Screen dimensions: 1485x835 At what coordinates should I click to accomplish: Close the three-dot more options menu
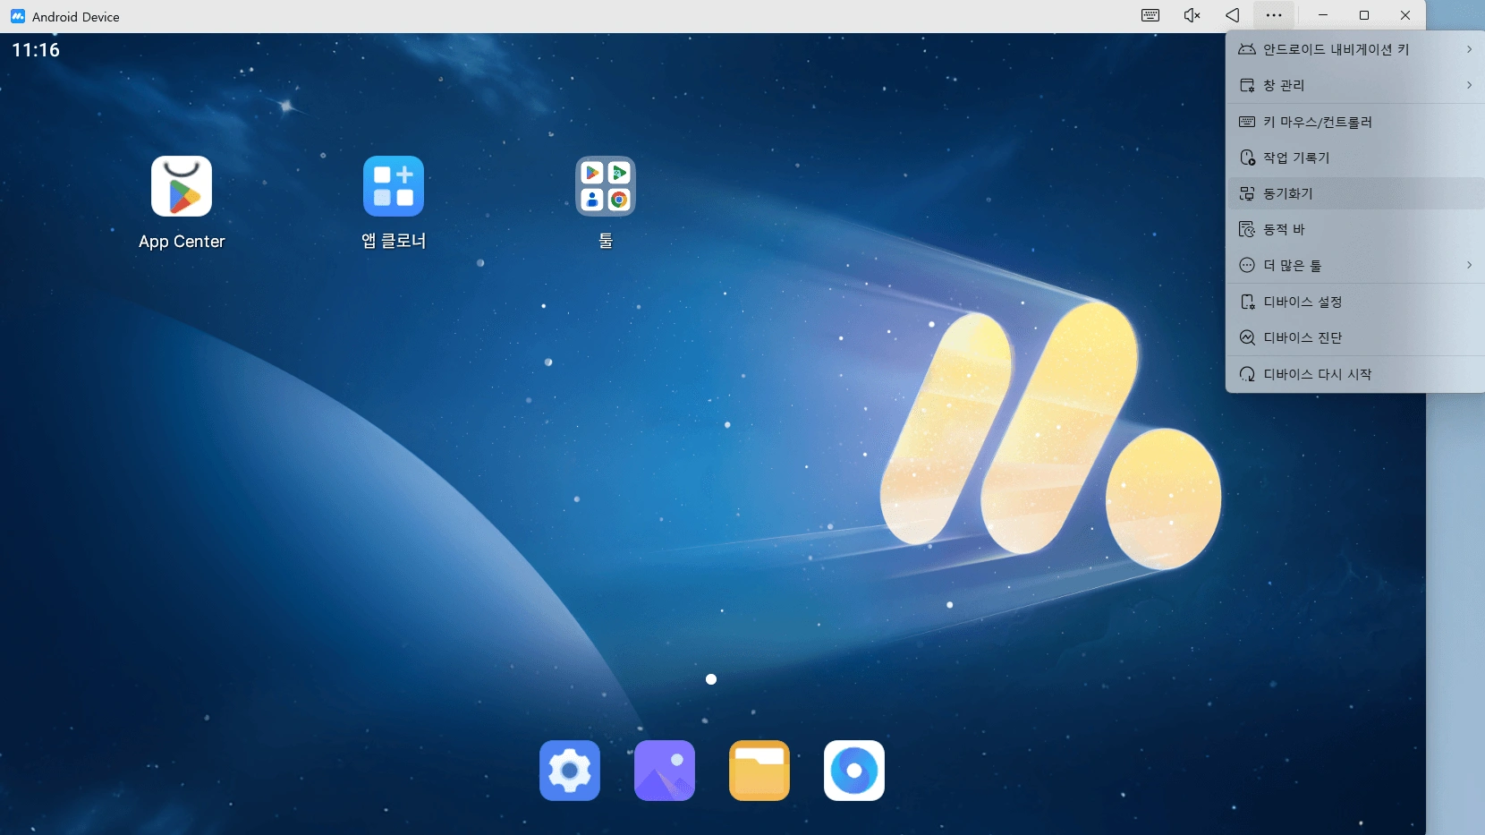point(1274,15)
